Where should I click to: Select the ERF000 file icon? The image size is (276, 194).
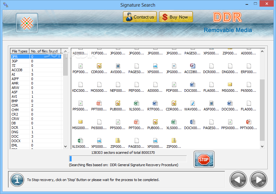(x=249, y=66)
